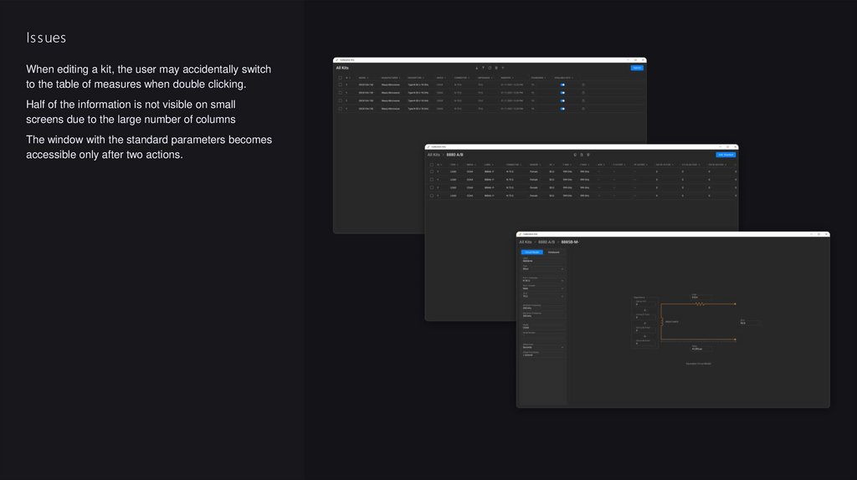The height and width of the screenshot is (480, 857).
Task: Check first row checkbox in 8880 A/B table
Action: (432, 171)
